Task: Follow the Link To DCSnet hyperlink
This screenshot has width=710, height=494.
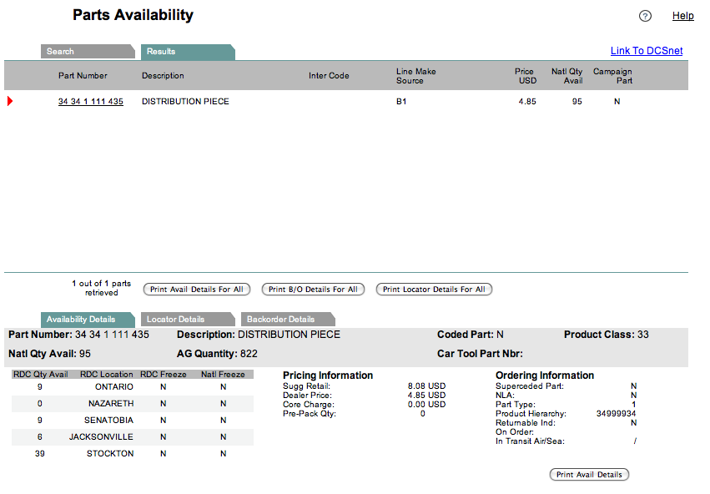Action: 646,51
